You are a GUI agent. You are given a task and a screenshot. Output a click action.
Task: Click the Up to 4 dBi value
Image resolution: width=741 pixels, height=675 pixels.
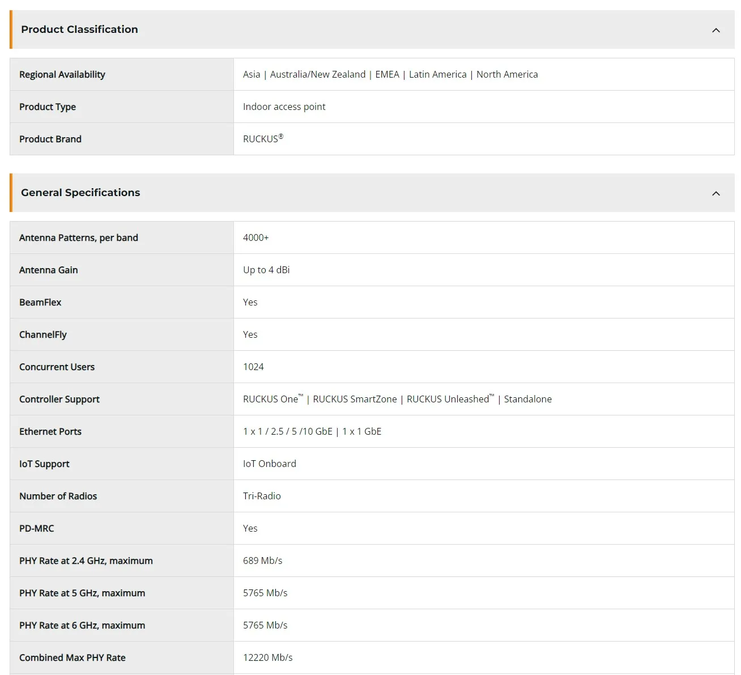pyautogui.click(x=266, y=270)
